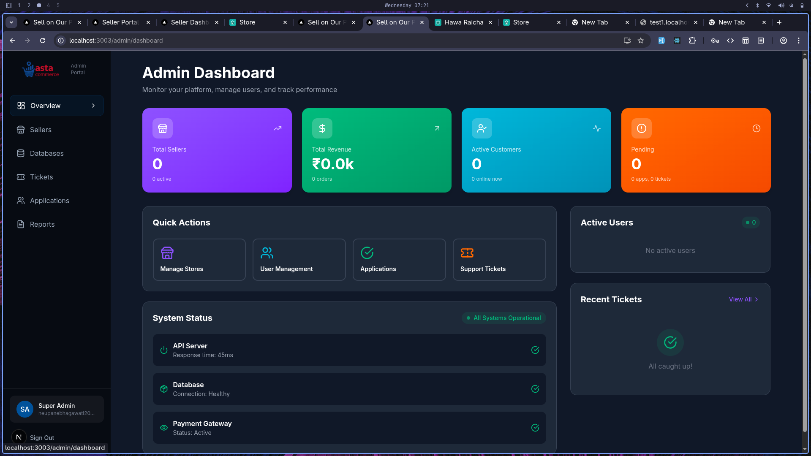Click the Sign Out button
The width and height of the screenshot is (811, 456).
click(42, 438)
